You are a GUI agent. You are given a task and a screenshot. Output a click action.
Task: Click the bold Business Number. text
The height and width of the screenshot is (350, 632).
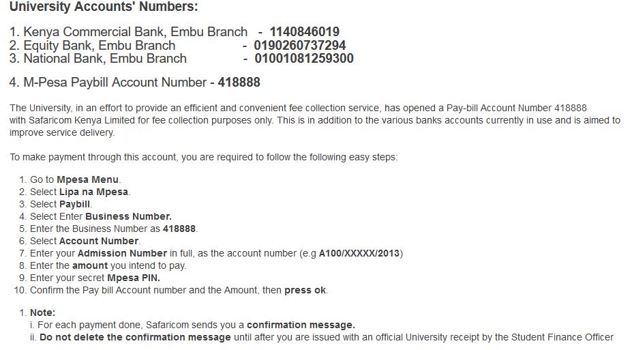point(128,216)
